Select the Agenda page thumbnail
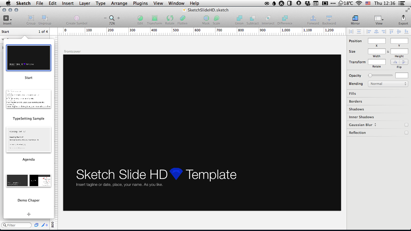This screenshot has height=231, width=411. [x=28, y=140]
